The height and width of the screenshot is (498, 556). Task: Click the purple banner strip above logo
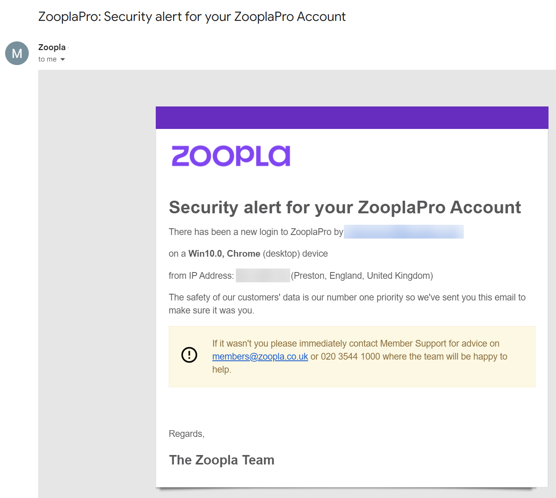(x=352, y=118)
